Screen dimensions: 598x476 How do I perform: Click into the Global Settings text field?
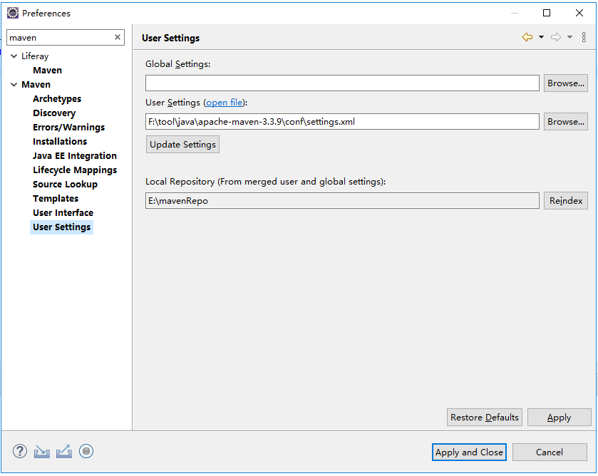(x=342, y=83)
